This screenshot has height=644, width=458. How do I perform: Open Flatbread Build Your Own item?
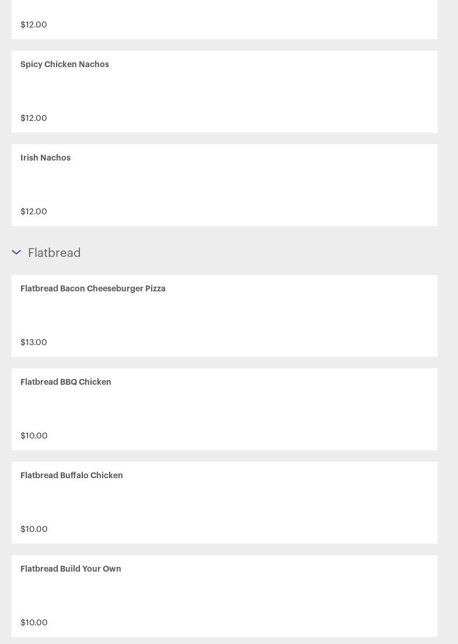click(225, 596)
